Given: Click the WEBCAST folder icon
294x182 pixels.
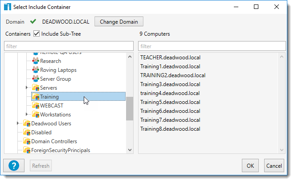Looking at the screenshot, I should coord(36,106).
